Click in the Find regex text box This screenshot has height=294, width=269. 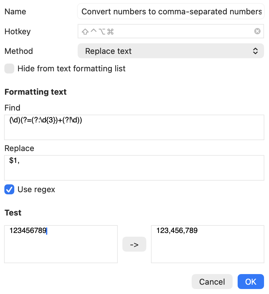coord(134,127)
